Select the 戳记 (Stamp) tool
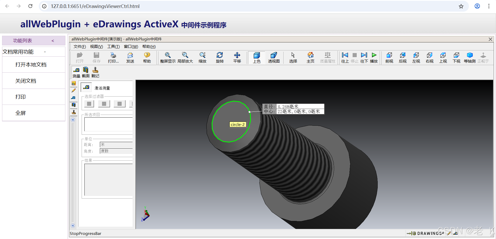The width and height of the screenshot is (496, 239). coord(95,72)
